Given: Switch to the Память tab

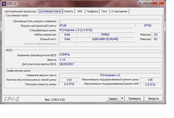Looking at the screenshot, I should point(69,11).
